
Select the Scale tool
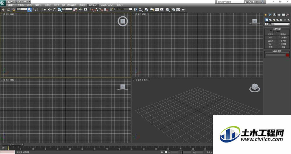pos(60,10)
